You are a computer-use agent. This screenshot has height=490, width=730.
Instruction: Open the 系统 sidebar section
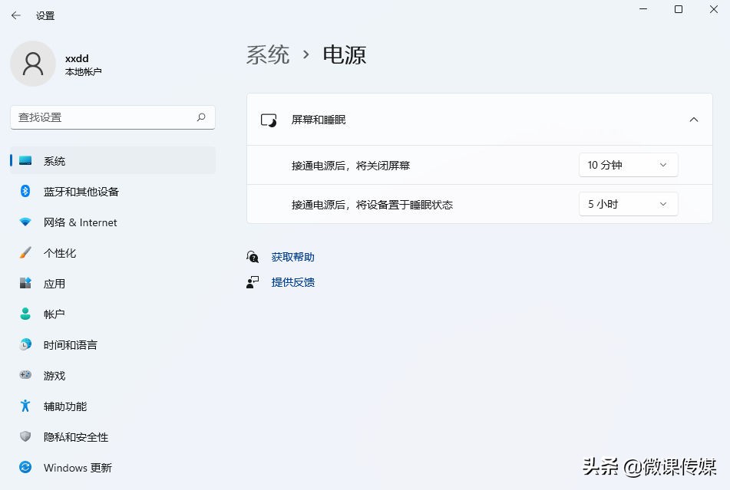click(113, 160)
